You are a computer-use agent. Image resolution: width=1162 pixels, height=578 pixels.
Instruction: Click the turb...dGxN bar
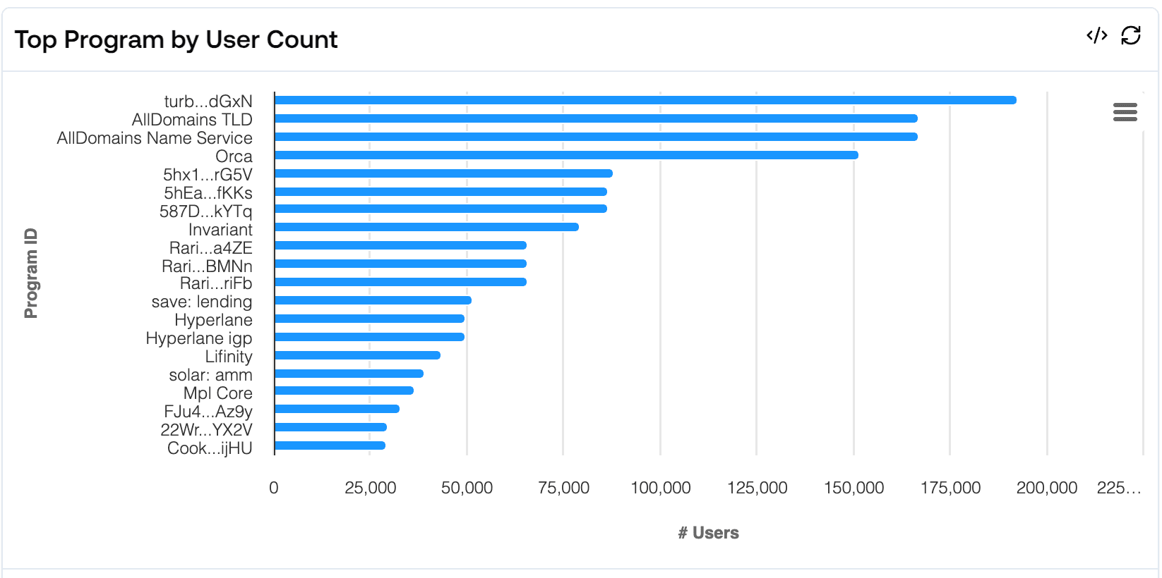645,100
